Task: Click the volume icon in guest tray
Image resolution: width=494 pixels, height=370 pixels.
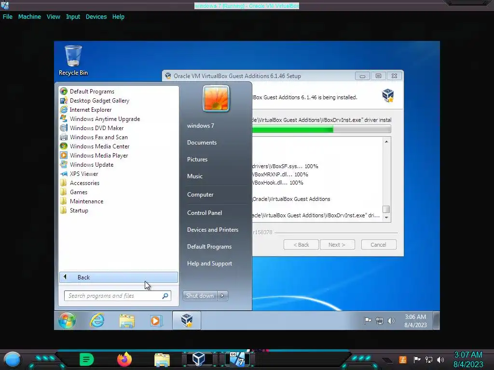Action: click(x=391, y=320)
